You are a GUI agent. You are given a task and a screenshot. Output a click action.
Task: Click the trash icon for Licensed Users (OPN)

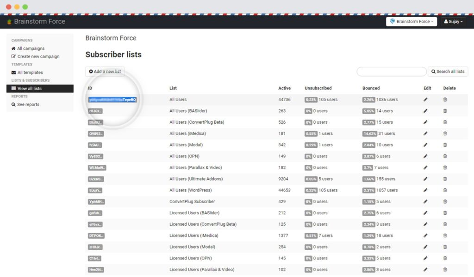445,258
